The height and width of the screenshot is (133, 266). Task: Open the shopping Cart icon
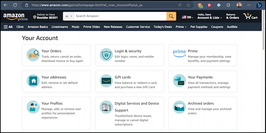250,16
